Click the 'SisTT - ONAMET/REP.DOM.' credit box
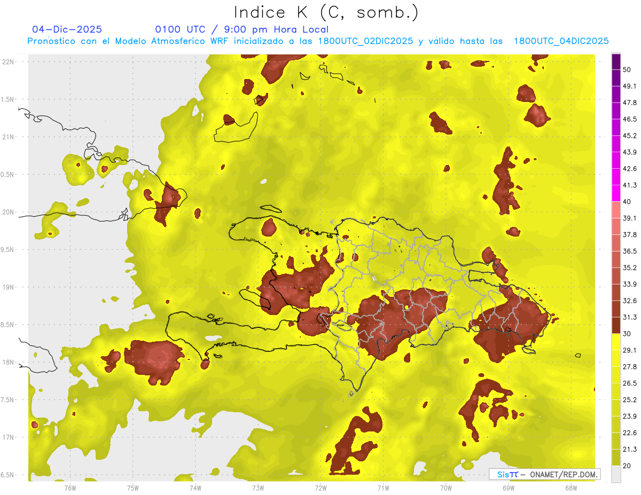The image size is (641, 495). click(x=544, y=474)
